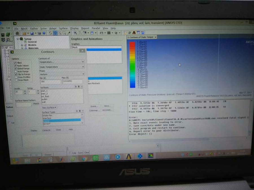Click the axis orientation icon in the toolbar
254x190 pixels.
tap(80, 33)
